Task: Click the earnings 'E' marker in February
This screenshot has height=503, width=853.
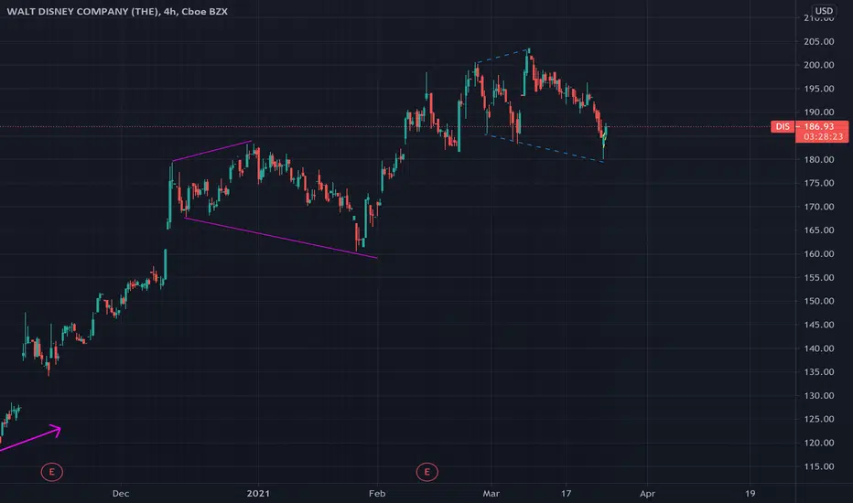Action: 427,472
